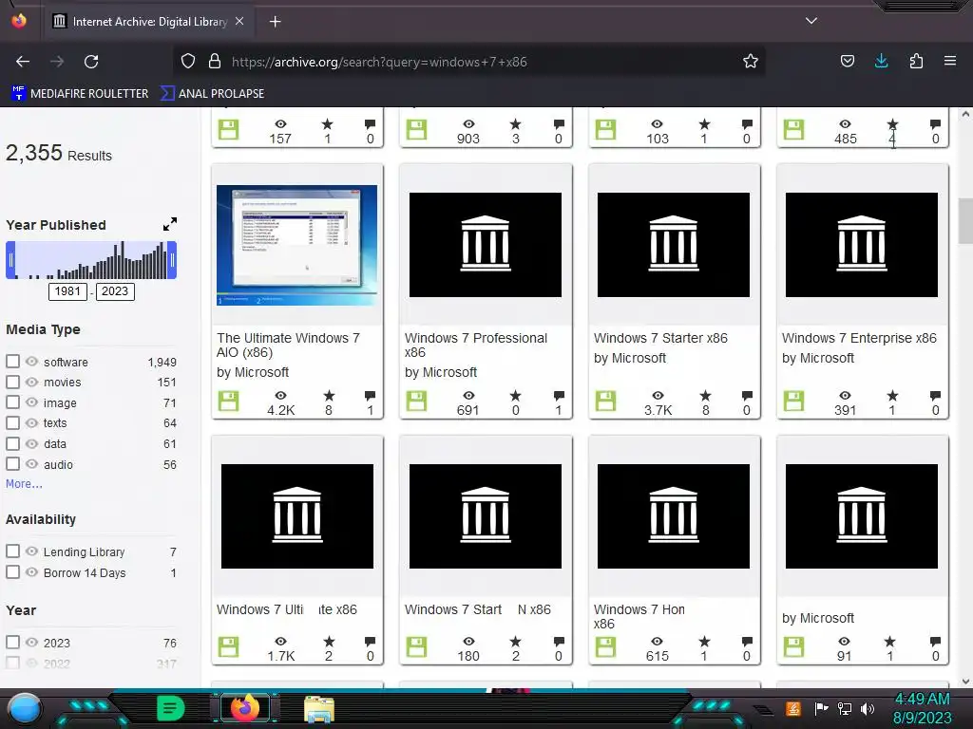Screen dimensions: 973x729
Task: Hide image results using eye icon
Action: tap(31, 402)
